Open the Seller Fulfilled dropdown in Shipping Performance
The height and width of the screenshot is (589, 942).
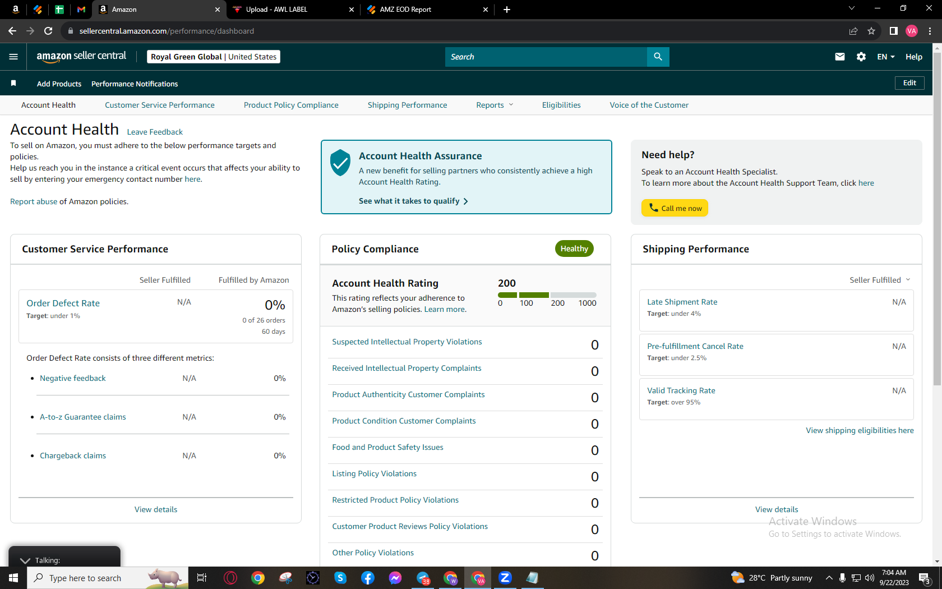pyautogui.click(x=880, y=280)
